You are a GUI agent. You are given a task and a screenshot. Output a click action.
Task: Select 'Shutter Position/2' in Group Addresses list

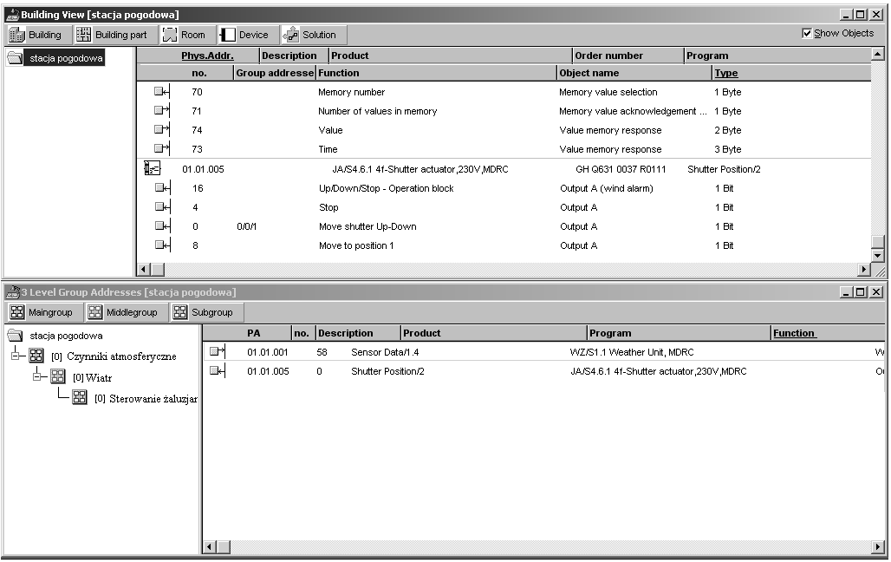coord(387,371)
